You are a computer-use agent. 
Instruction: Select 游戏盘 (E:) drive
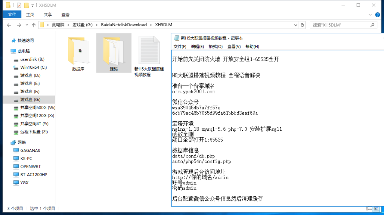(30, 83)
